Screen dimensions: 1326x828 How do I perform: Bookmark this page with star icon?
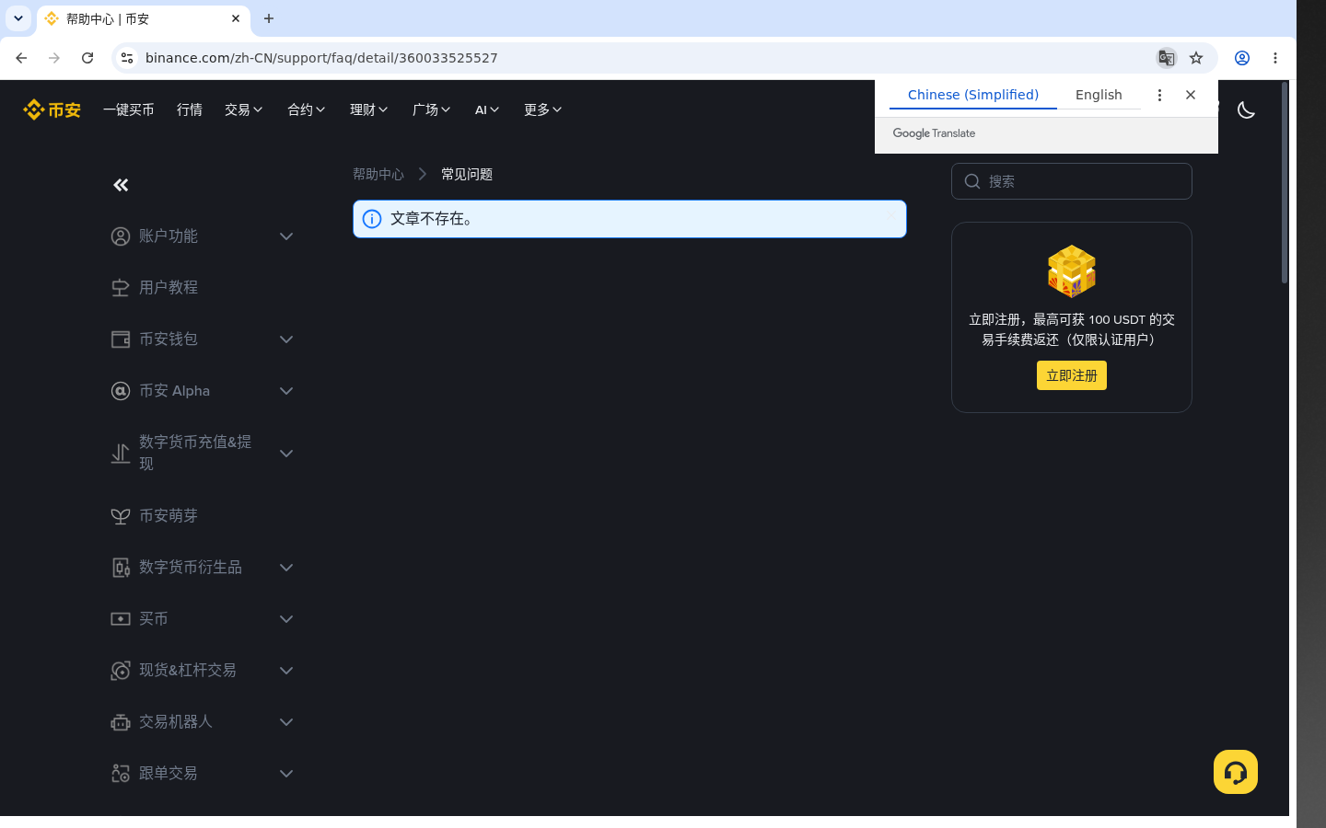coord(1196,58)
